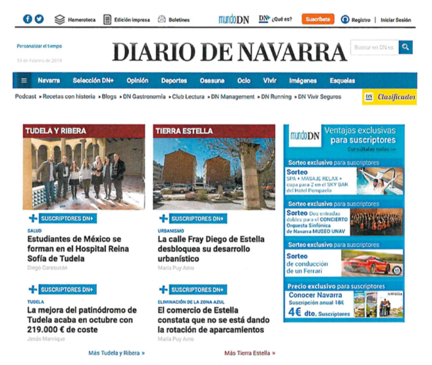Image resolution: width=432 pixels, height=365 pixels.
Task: Click plus icon above patinódromo de Tudela article
Action: 33,289
